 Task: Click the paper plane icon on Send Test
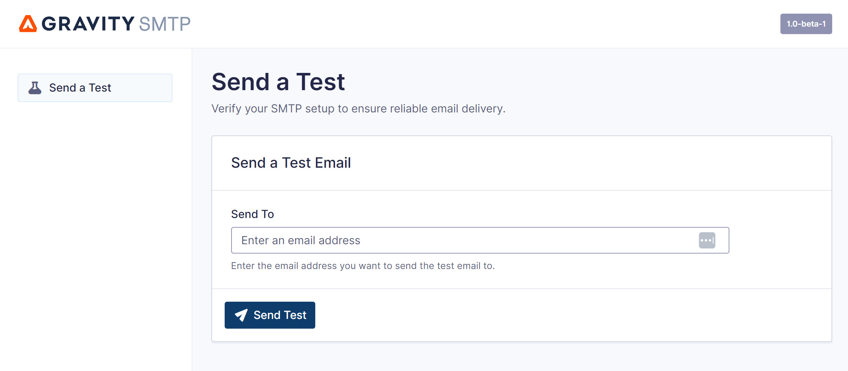[242, 315]
